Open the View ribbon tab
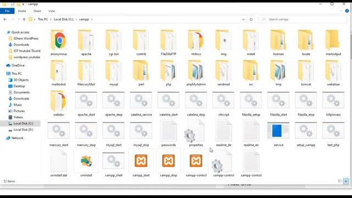 (x=51, y=11)
